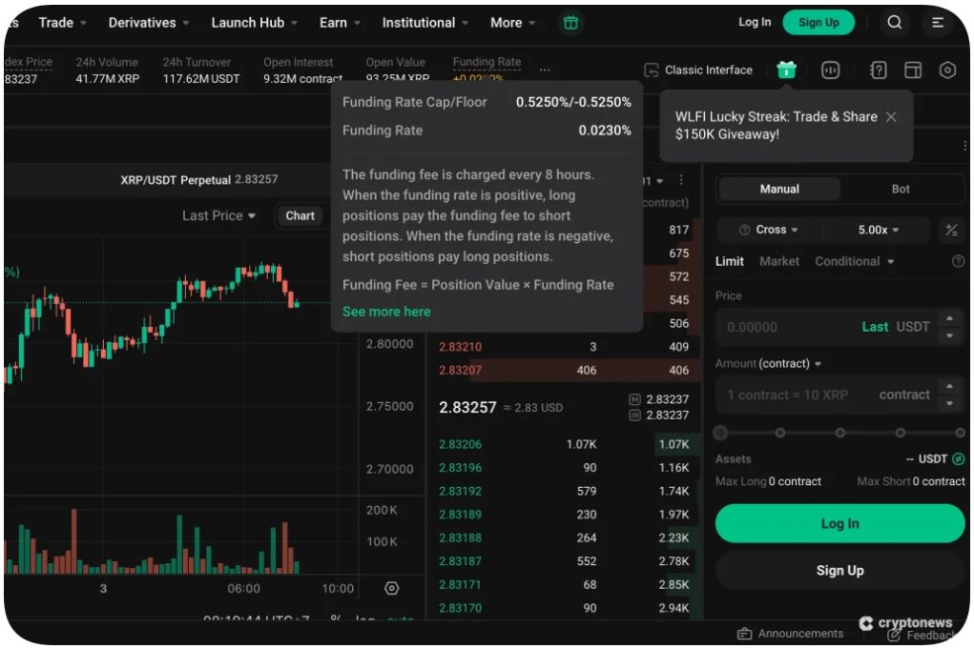Switch to the Chart tab
974x649 pixels.
[x=300, y=216]
